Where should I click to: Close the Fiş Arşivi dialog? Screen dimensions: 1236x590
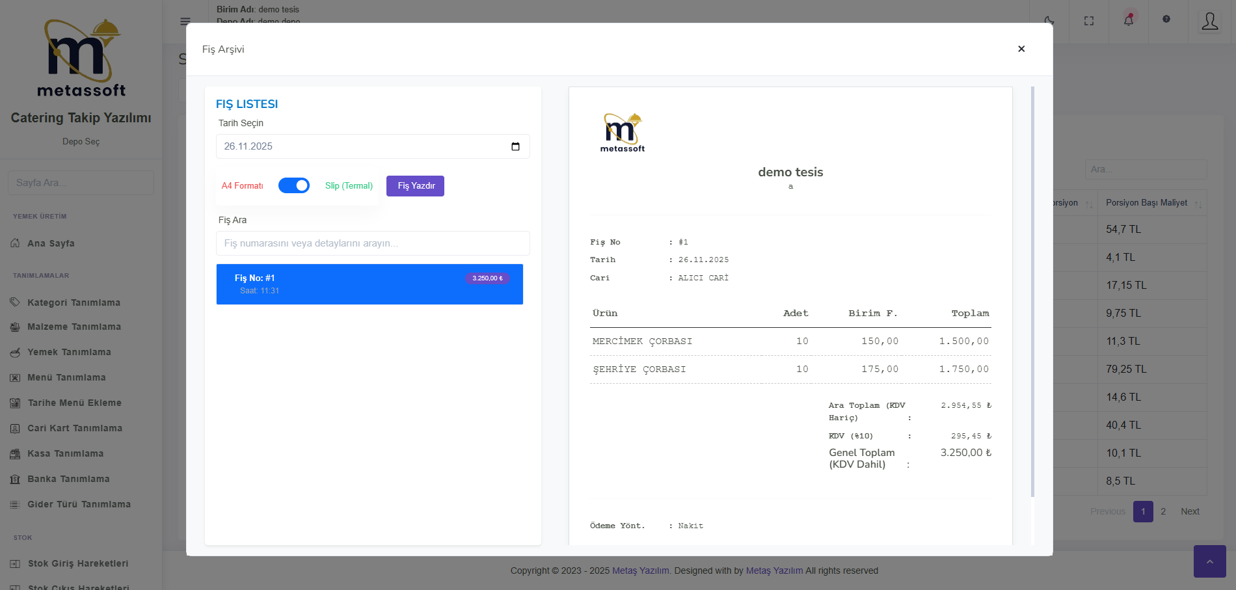pyautogui.click(x=1021, y=49)
